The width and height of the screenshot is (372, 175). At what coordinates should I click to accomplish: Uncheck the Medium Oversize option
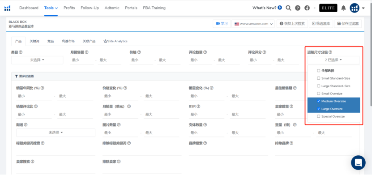point(318,101)
